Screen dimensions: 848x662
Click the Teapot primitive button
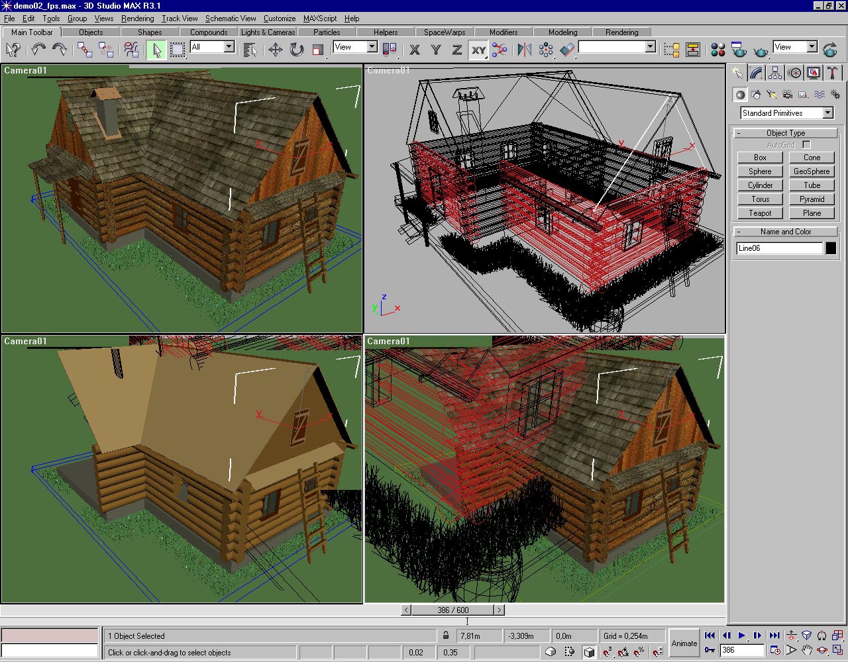pyautogui.click(x=760, y=213)
